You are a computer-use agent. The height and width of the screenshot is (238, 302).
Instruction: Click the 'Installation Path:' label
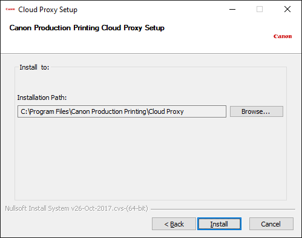(x=42, y=98)
